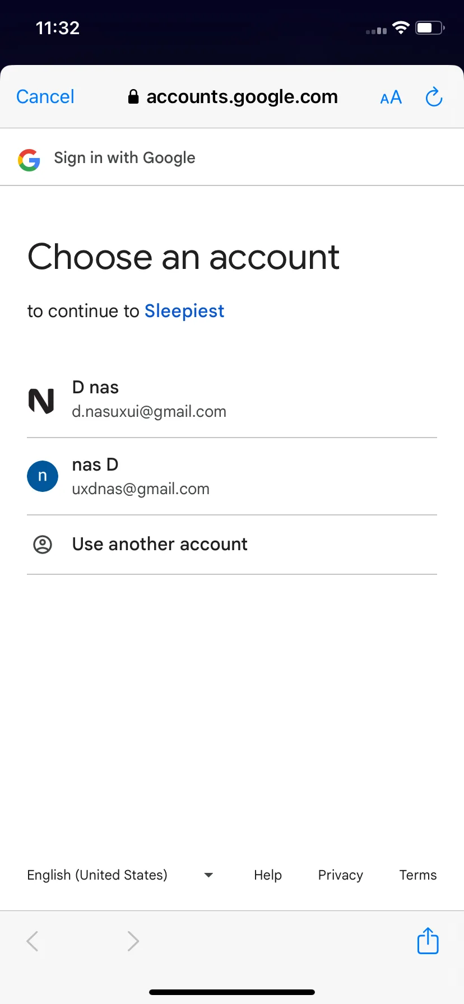This screenshot has width=464, height=1004.
Task: Tap the person icon beside Use another account
Action: click(43, 545)
